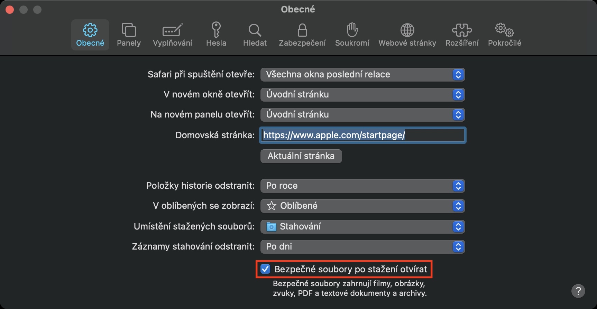Viewport: 597px width, 309px height.
Task: Open the Rozšíření puzzle piece icon
Action: (462, 30)
